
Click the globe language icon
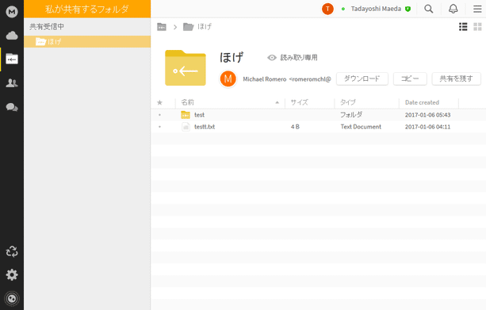12,299
